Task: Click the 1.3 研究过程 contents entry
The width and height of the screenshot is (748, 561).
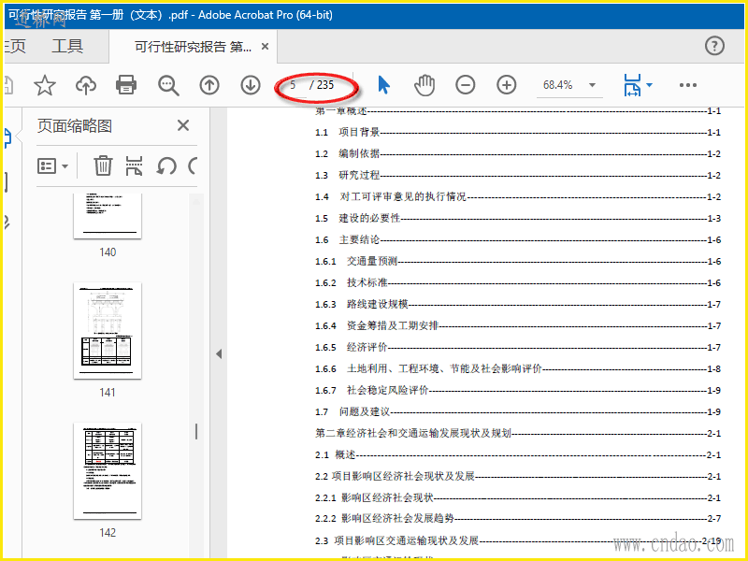Action: [518, 175]
